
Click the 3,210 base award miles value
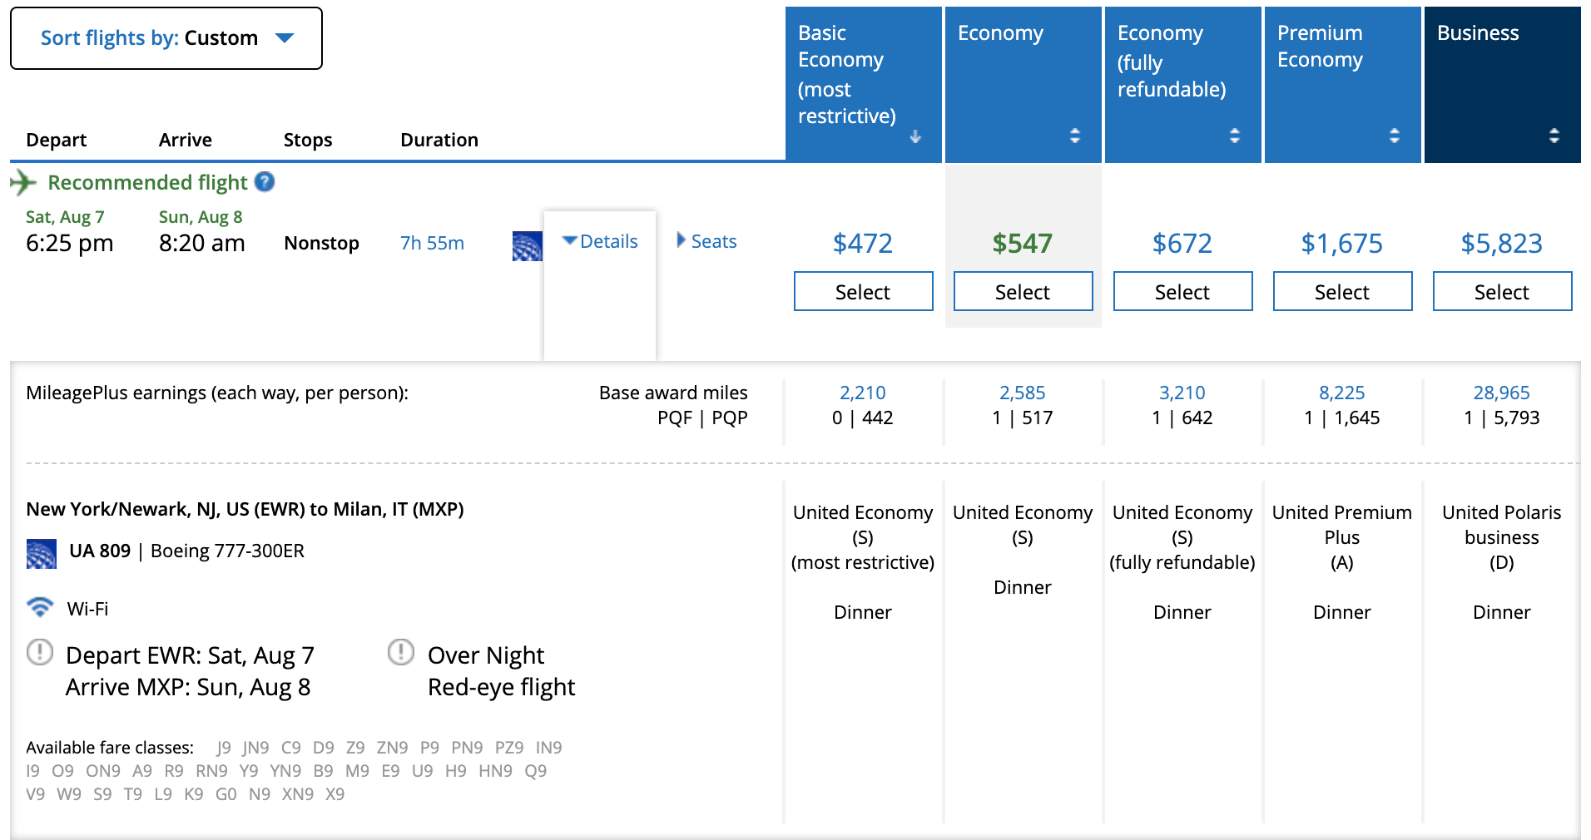pos(1182,393)
